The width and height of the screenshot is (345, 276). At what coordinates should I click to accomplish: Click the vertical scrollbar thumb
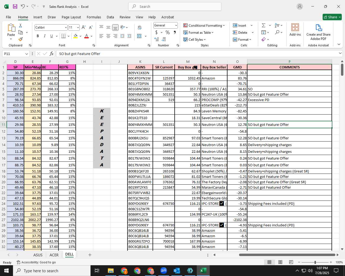point(342,70)
